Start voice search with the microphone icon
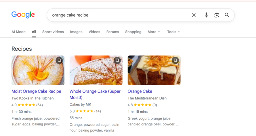256x136 pixels. coord(206,15)
